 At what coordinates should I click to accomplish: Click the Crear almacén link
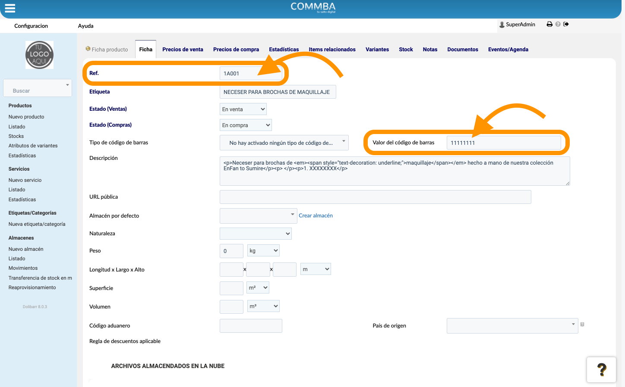[316, 215]
